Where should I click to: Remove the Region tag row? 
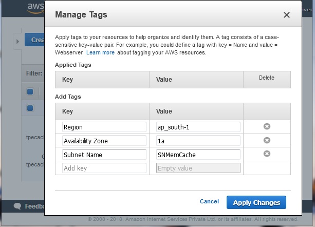(x=267, y=126)
